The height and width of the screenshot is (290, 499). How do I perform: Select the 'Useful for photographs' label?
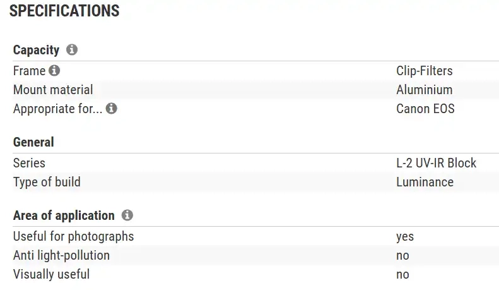(73, 236)
